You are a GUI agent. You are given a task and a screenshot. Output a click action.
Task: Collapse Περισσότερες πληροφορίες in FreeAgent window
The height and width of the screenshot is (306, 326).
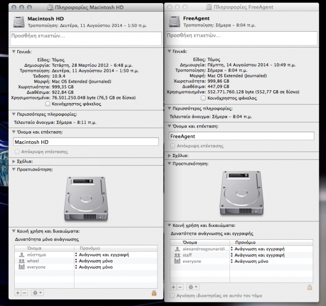click(169, 109)
